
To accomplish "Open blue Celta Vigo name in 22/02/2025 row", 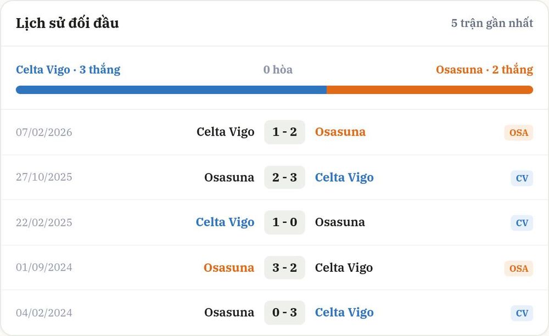I will (x=225, y=222).
